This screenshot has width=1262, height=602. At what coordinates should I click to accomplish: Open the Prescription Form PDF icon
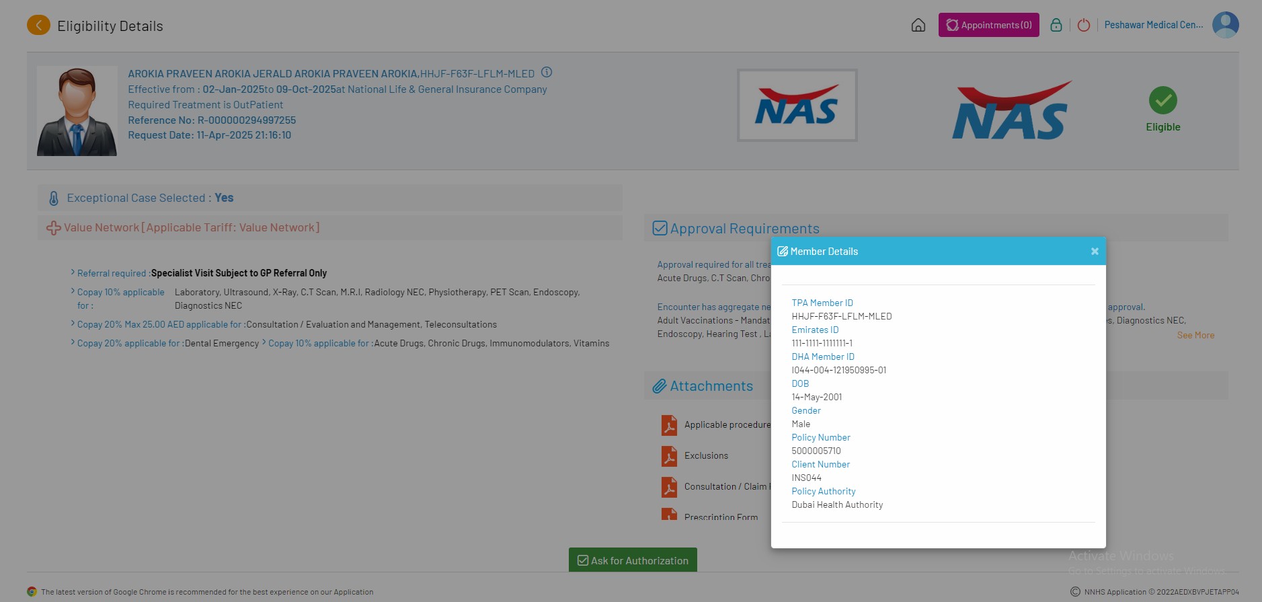click(x=669, y=515)
